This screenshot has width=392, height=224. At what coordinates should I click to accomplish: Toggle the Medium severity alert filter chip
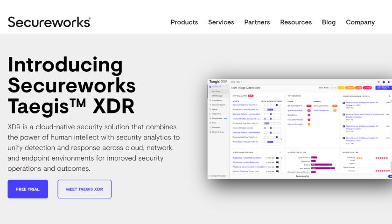(x=350, y=88)
